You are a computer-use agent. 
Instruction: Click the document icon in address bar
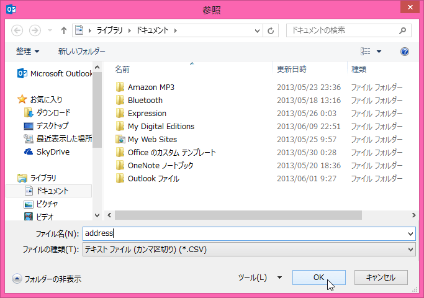79,30
